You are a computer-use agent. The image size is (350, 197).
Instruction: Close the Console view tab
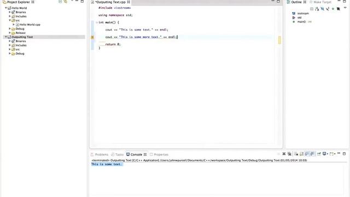(145, 154)
